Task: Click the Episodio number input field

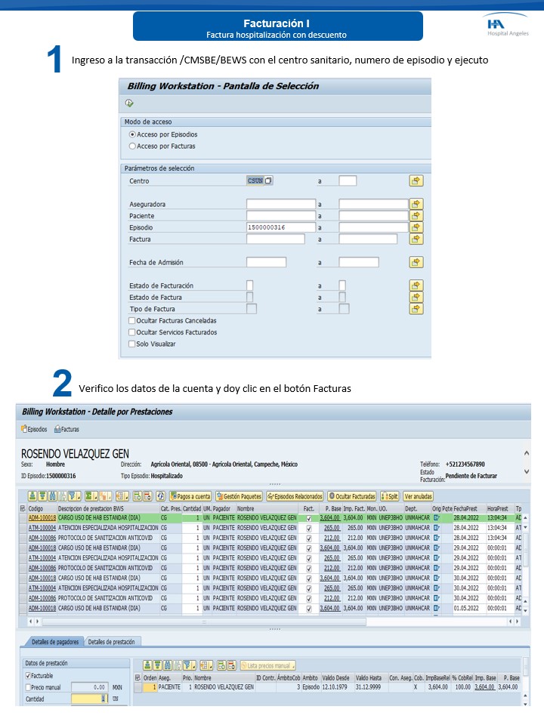Action: (x=280, y=227)
